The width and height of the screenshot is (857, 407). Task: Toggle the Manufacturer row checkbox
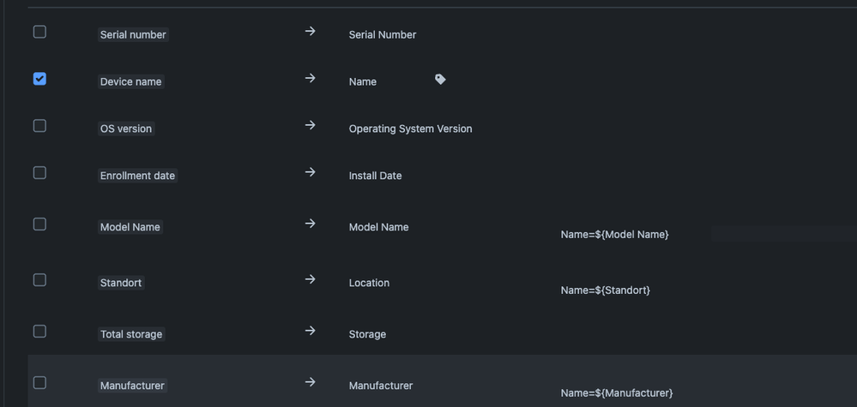click(39, 382)
